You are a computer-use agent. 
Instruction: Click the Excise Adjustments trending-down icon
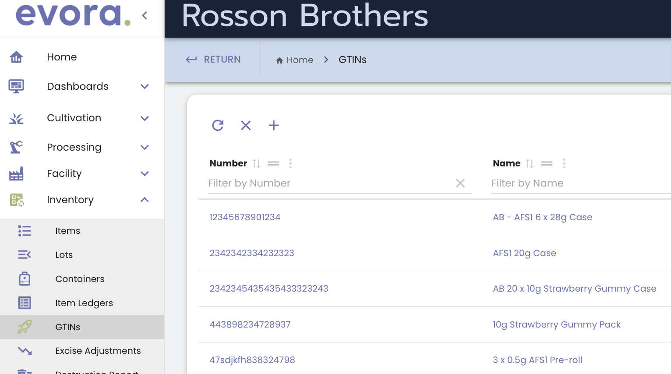click(25, 351)
